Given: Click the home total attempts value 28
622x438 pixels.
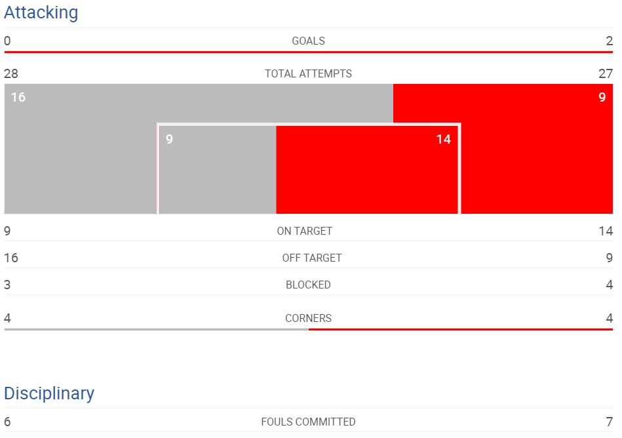Looking at the screenshot, I should [x=11, y=74].
